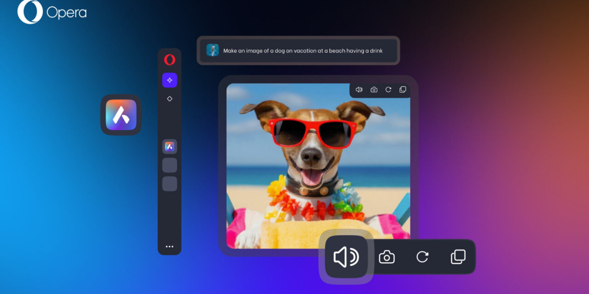Open the small Aria icon in the sidebar
Viewport: 589px width, 294px height.
(x=169, y=147)
